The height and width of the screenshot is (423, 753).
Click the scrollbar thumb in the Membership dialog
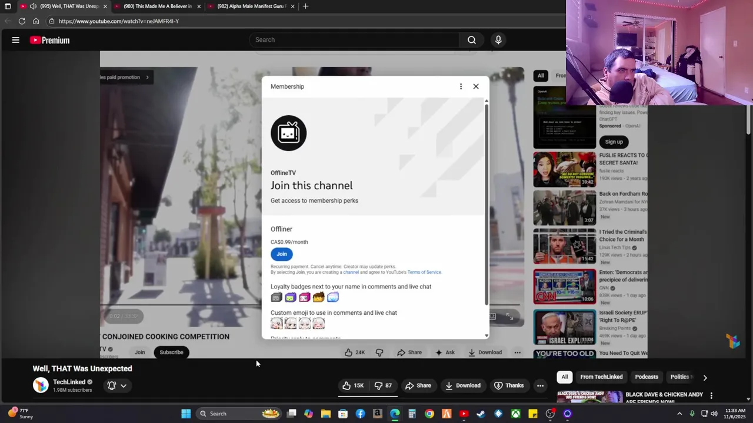(x=487, y=204)
